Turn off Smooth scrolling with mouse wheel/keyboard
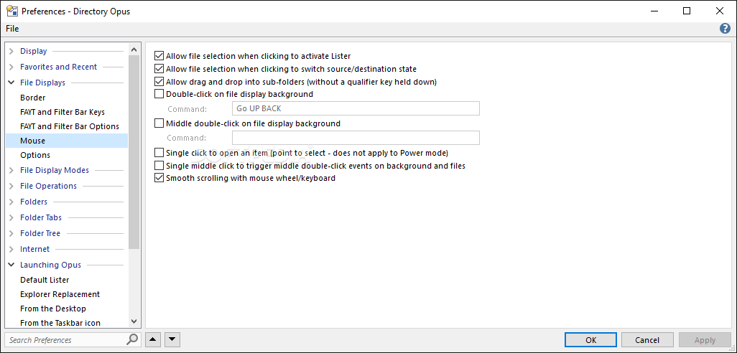The height and width of the screenshot is (353, 737). tap(159, 179)
